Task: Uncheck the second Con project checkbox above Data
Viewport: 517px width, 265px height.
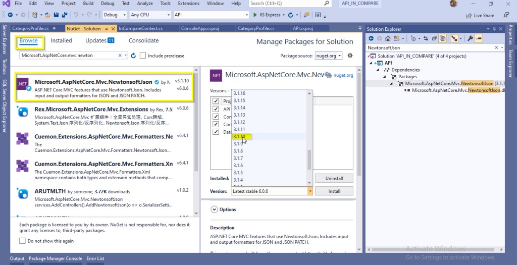Action: pyautogui.click(x=216, y=124)
